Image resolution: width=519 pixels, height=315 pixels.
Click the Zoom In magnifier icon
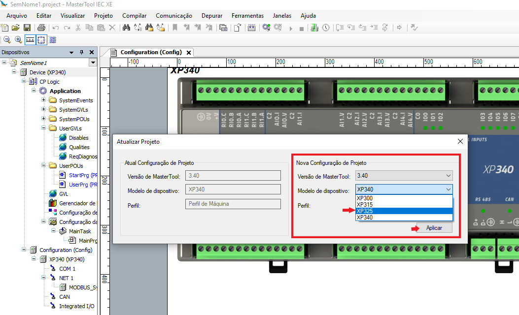[x=18, y=40]
